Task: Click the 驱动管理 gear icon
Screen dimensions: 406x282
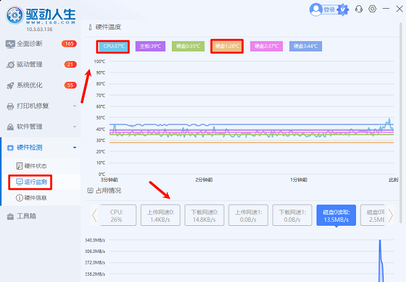Action: (x=10, y=65)
